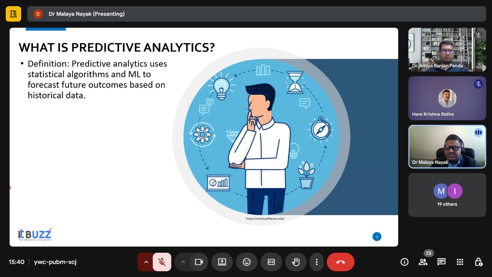The width and height of the screenshot is (492, 277).
Task: Show the people participants list
Action: click(423, 262)
